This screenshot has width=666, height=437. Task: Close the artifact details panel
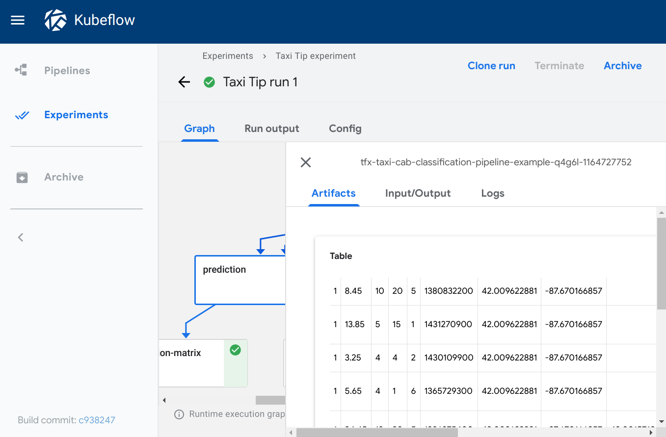point(305,162)
